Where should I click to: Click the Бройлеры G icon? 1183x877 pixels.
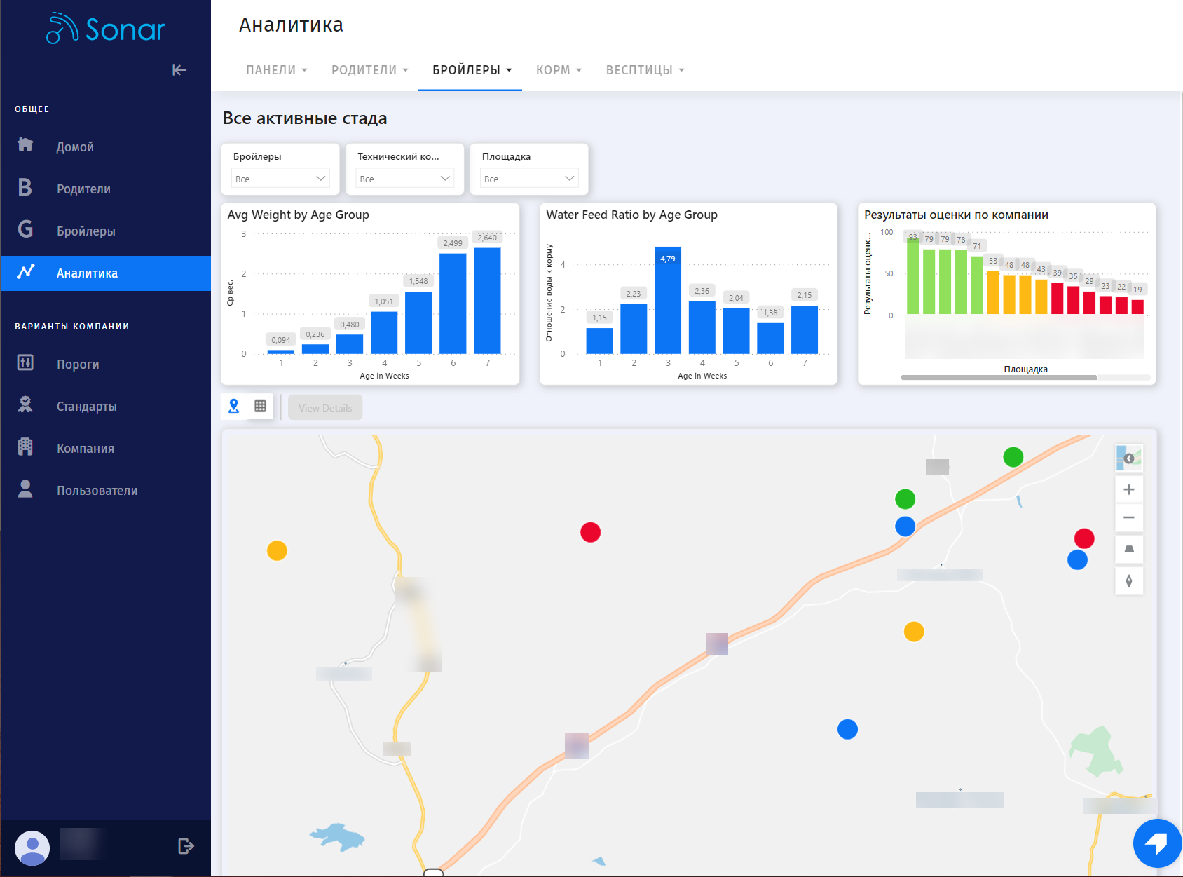(25, 229)
